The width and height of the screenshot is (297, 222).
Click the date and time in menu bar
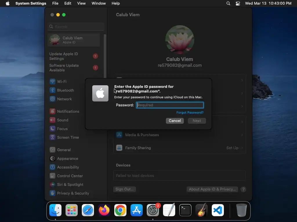coord(268,3)
